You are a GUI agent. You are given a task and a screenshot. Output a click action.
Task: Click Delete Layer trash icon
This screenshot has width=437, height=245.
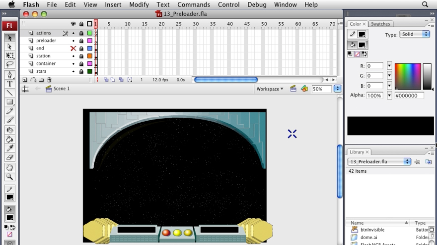pyautogui.click(x=49, y=80)
